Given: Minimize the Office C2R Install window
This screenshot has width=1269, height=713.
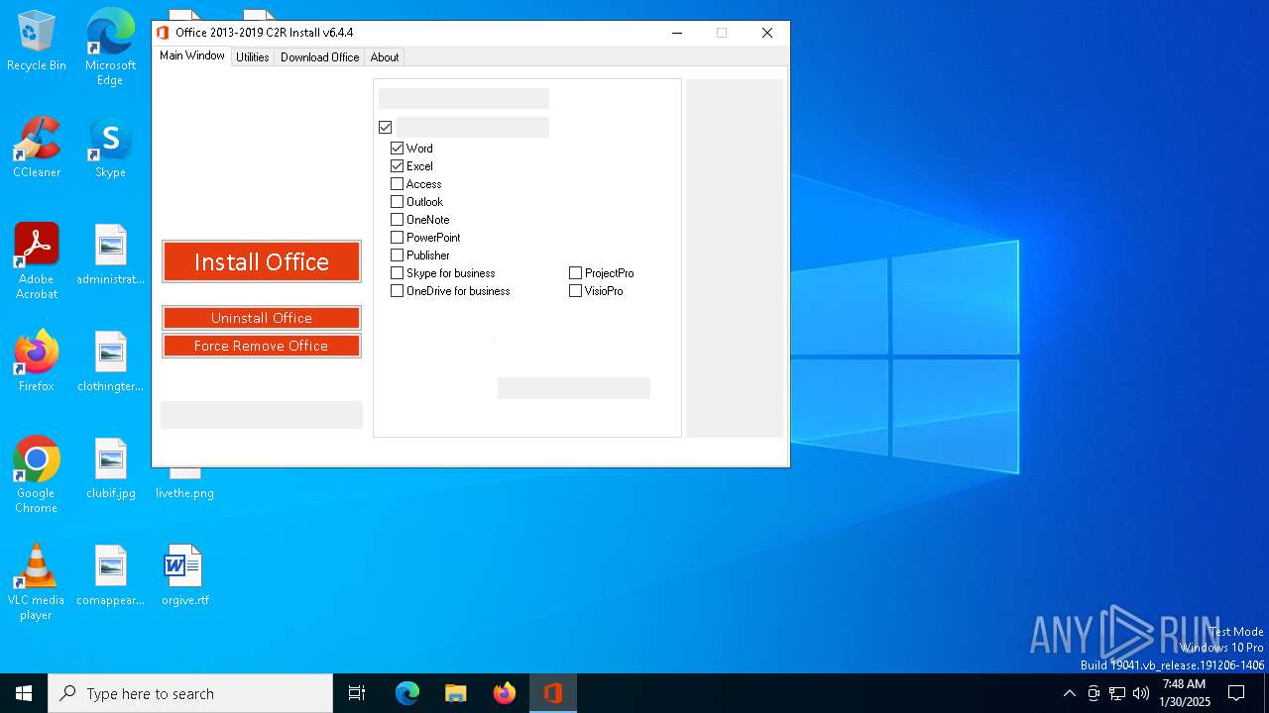Looking at the screenshot, I should (677, 33).
